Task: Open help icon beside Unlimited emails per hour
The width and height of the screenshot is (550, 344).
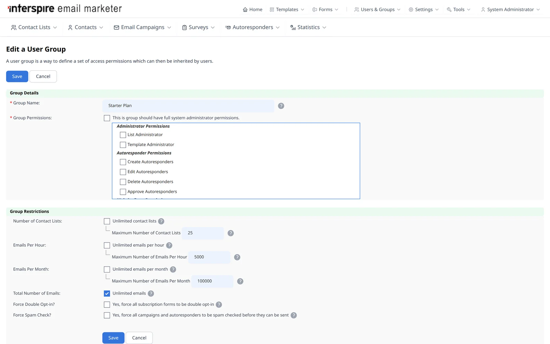Action: [x=169, y=246]
